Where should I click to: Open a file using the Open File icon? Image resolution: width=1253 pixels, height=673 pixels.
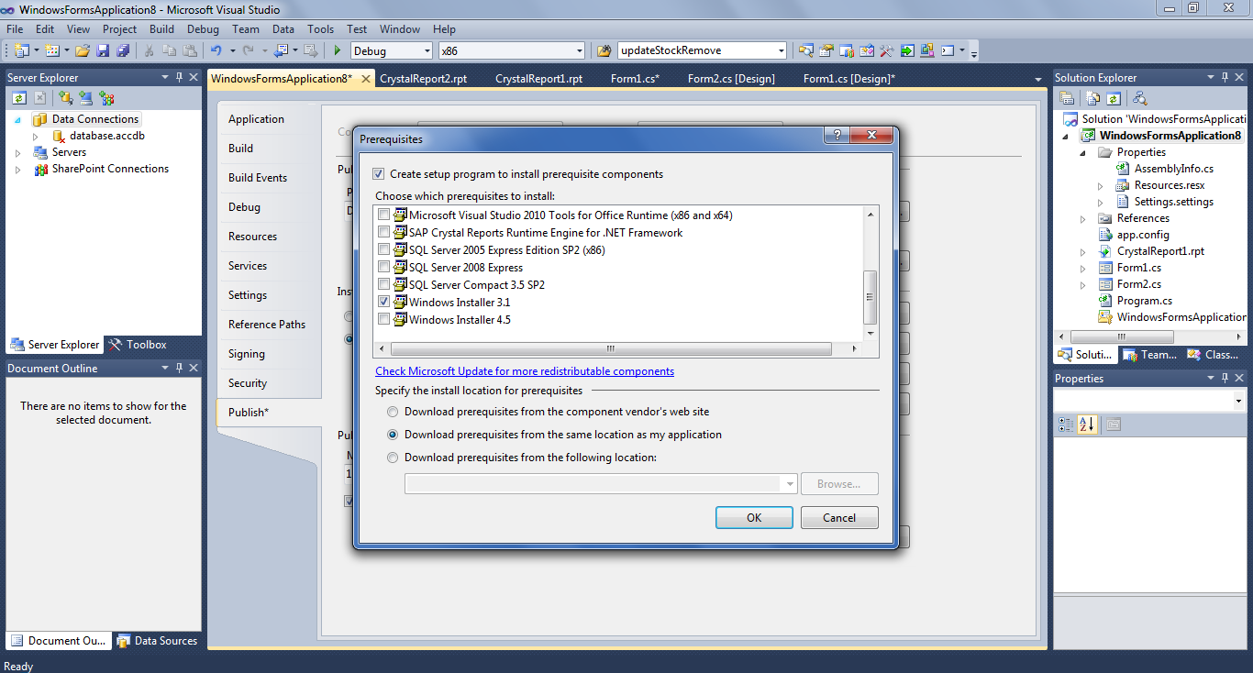coord(82,51)
